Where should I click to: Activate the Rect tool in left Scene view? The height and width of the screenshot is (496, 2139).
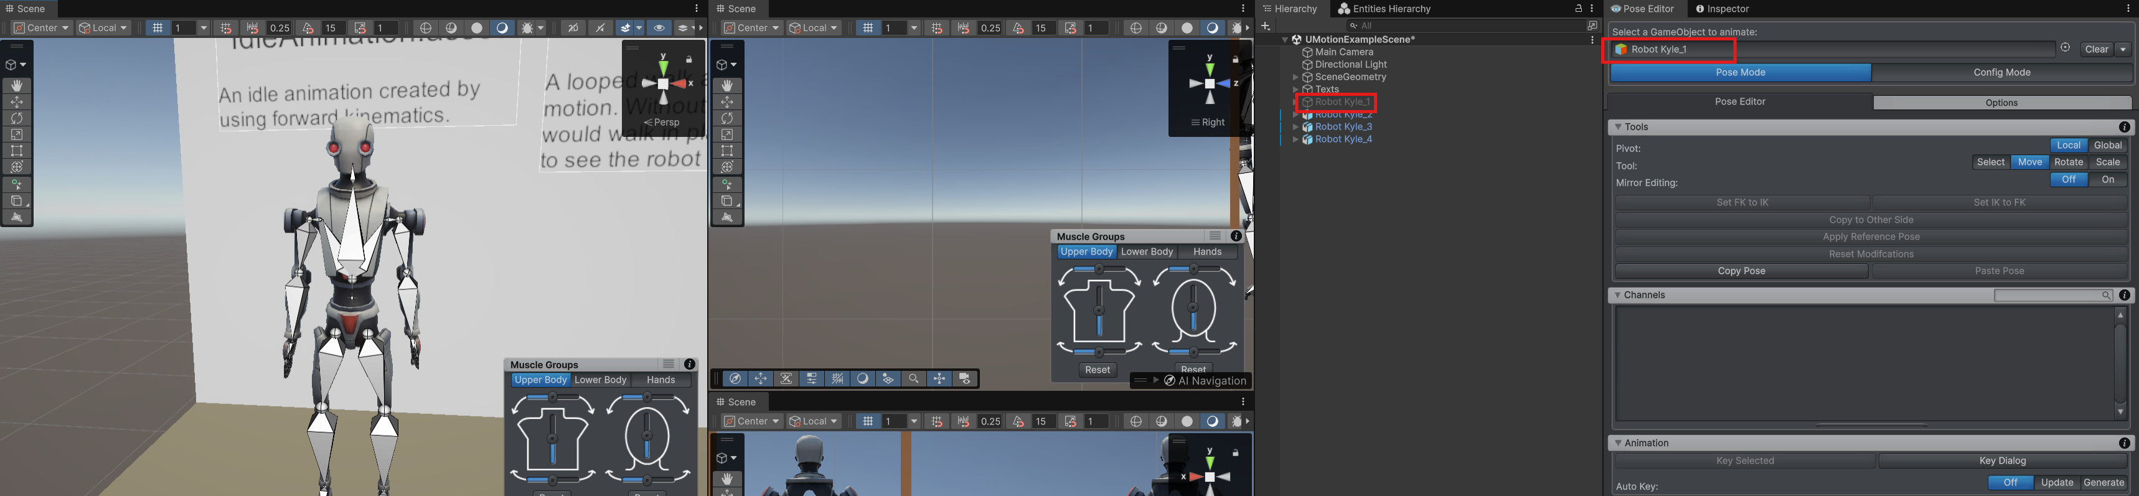[x=17, y=151]
